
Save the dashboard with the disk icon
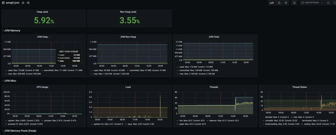[279, 3]
